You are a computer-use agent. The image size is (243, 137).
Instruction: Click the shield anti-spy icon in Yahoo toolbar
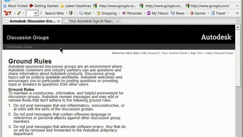click(x=71, y=13)
